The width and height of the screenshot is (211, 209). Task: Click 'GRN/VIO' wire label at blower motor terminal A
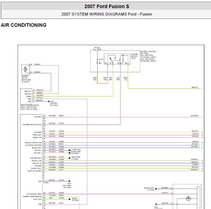click(37, 72)
